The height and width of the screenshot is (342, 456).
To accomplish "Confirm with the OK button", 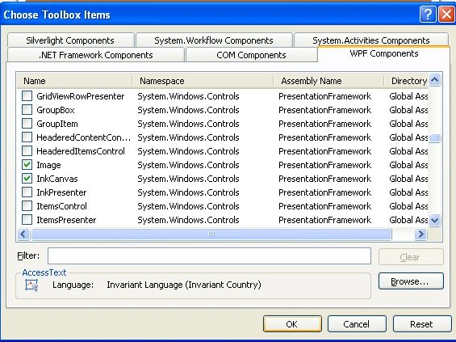I will (292, 324).
